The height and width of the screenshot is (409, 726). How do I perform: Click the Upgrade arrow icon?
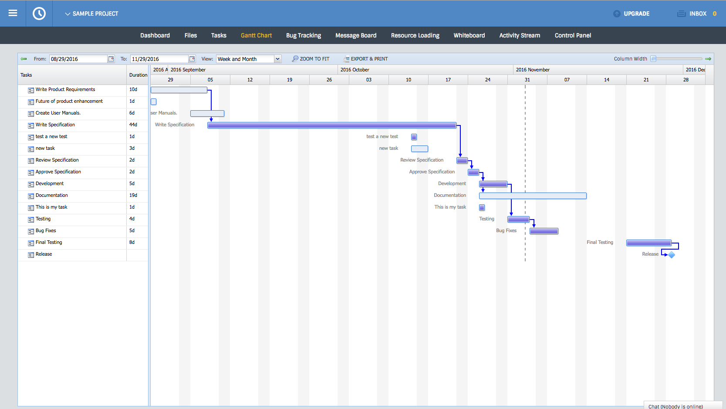coord(616,14)
